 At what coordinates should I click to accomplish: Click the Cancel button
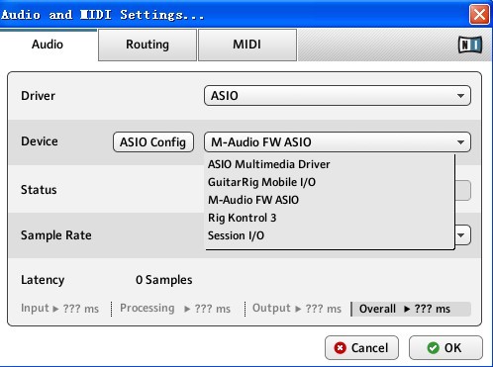pos(361,348)
